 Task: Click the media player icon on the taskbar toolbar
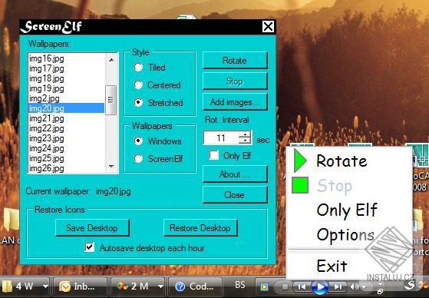point(264,286)
